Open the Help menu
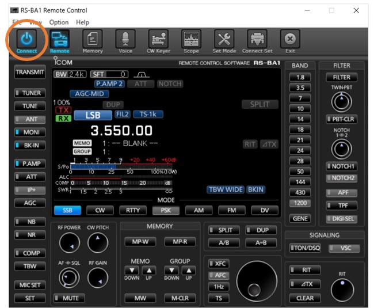Screen dimensions: 374x308 [x=82, y=22]
